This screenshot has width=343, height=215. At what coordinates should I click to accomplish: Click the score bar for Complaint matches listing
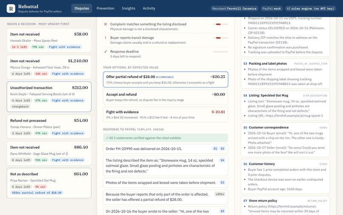220,24
